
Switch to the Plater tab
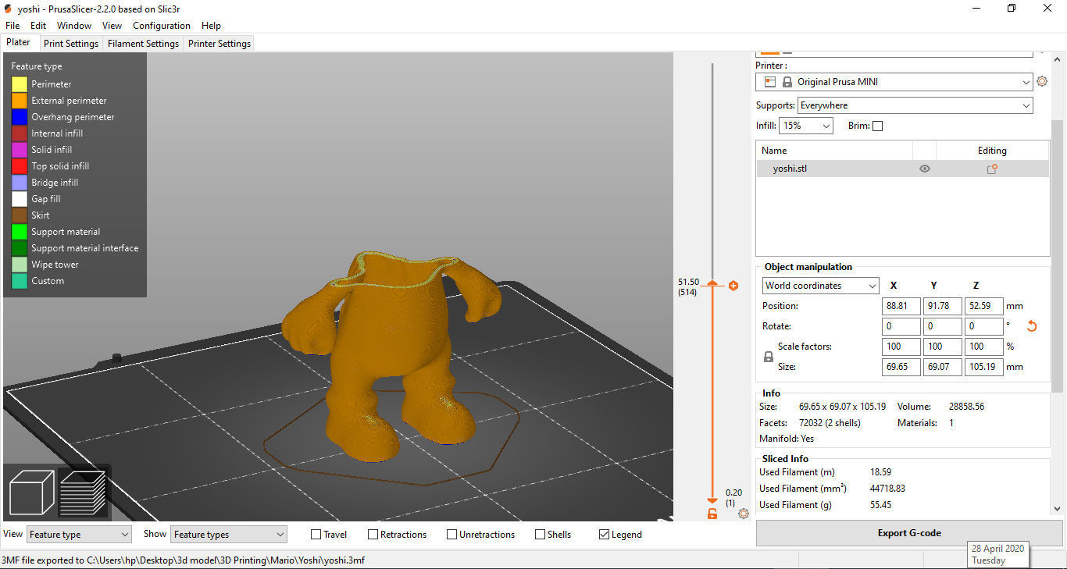coord(19,43)
